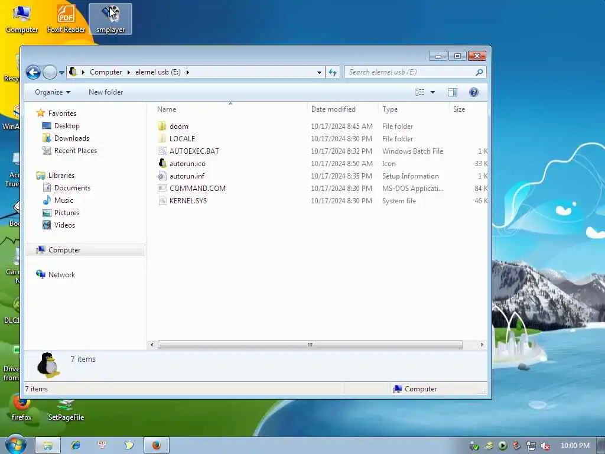Select 'Computer' in the address breadcrumb

click(106, 72)
